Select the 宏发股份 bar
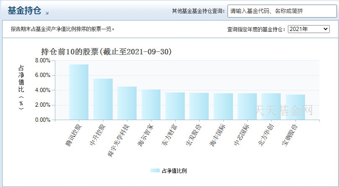This screenshot has width=339, height=187. 199,106
